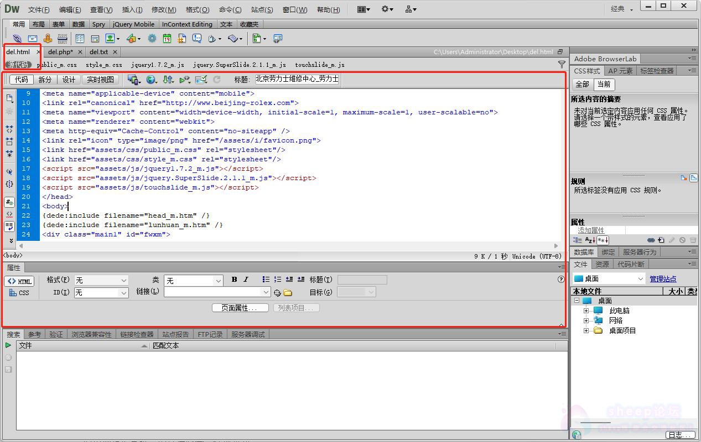
Task: Open related files filter funnel
Action: [562, 65]
